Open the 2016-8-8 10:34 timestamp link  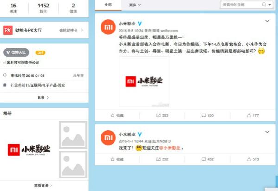pyautogui.click(x=131, y=31)
